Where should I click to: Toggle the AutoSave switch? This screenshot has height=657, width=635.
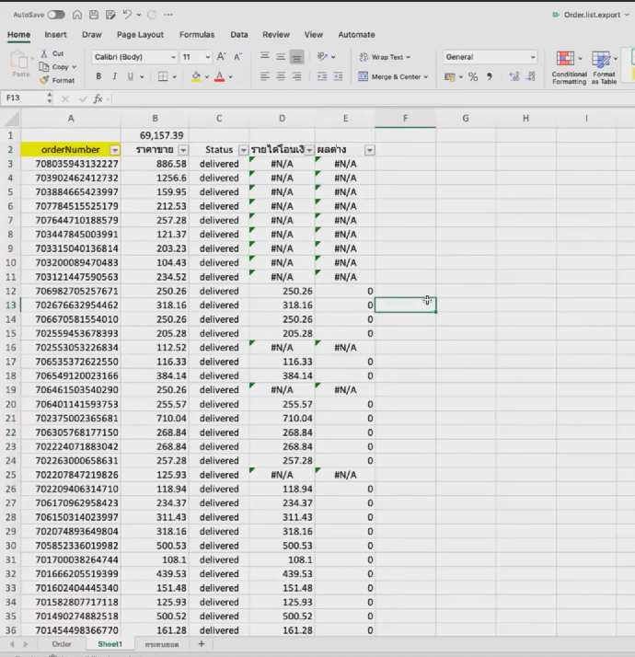(x=56, y=15)
